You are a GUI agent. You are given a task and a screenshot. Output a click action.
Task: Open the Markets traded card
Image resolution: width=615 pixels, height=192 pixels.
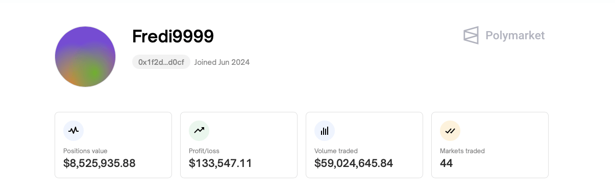pyautogui.click(x=490, y=145)
